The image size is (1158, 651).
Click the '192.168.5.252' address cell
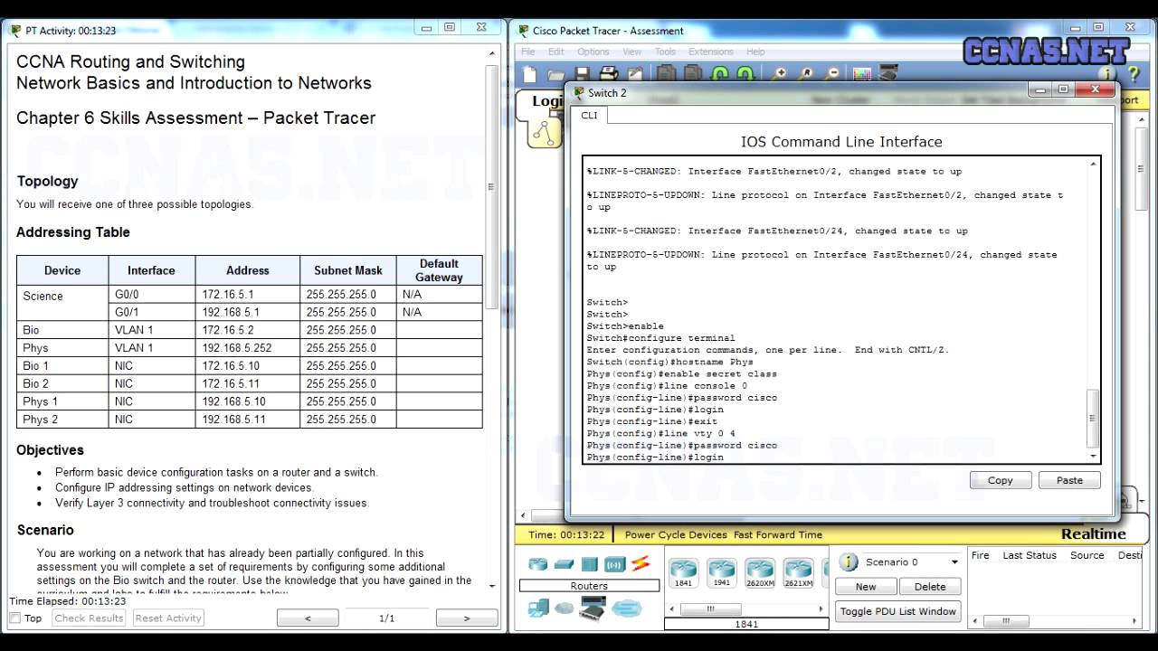click(x=247, y=347)
